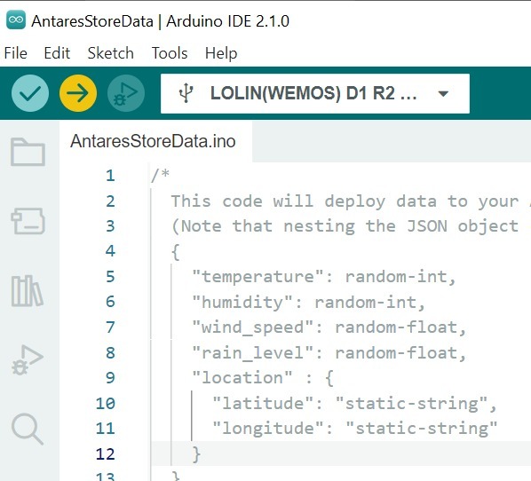Click the "humidity" text on line 6
531x481 pixels.
coord(242,302)
